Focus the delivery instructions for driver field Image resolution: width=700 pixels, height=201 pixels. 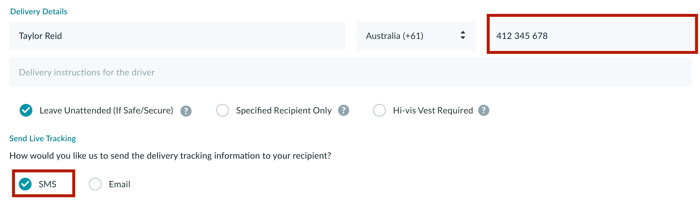pyautogui.click(x=350, y=72)
